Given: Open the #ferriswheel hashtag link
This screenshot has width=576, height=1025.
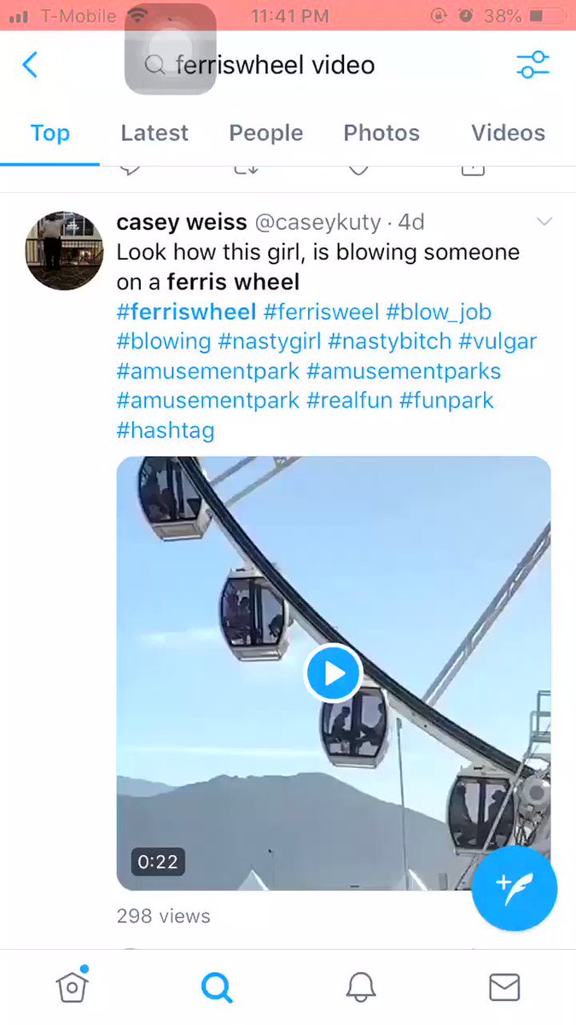Looking at the screenshot, I should click(x=186, y=312).
